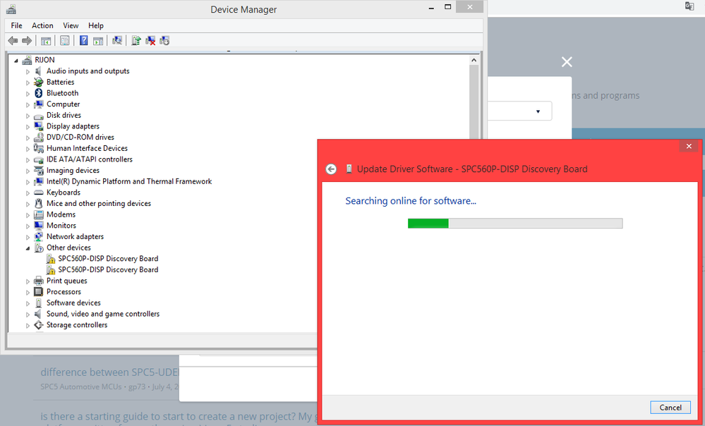Click the blue Help toolbar icon

[x=84, y=41]
